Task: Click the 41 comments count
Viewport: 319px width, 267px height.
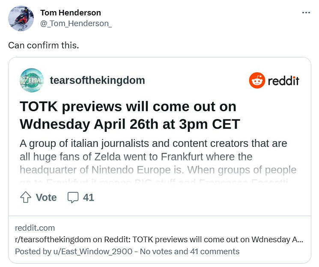Action: point(89,197)
